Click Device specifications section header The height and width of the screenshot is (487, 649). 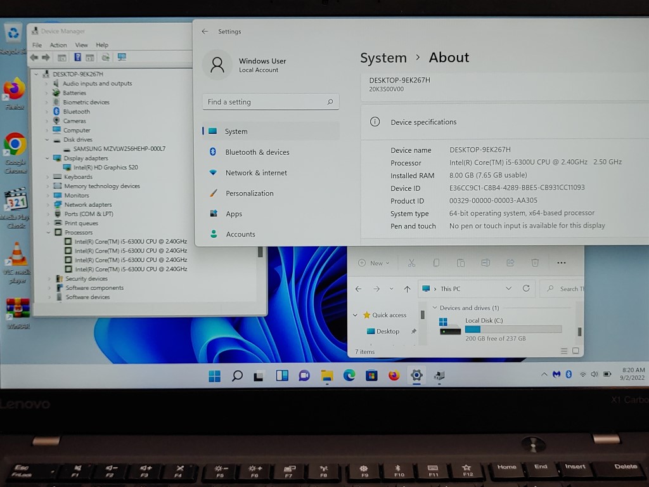click(505, 122)
